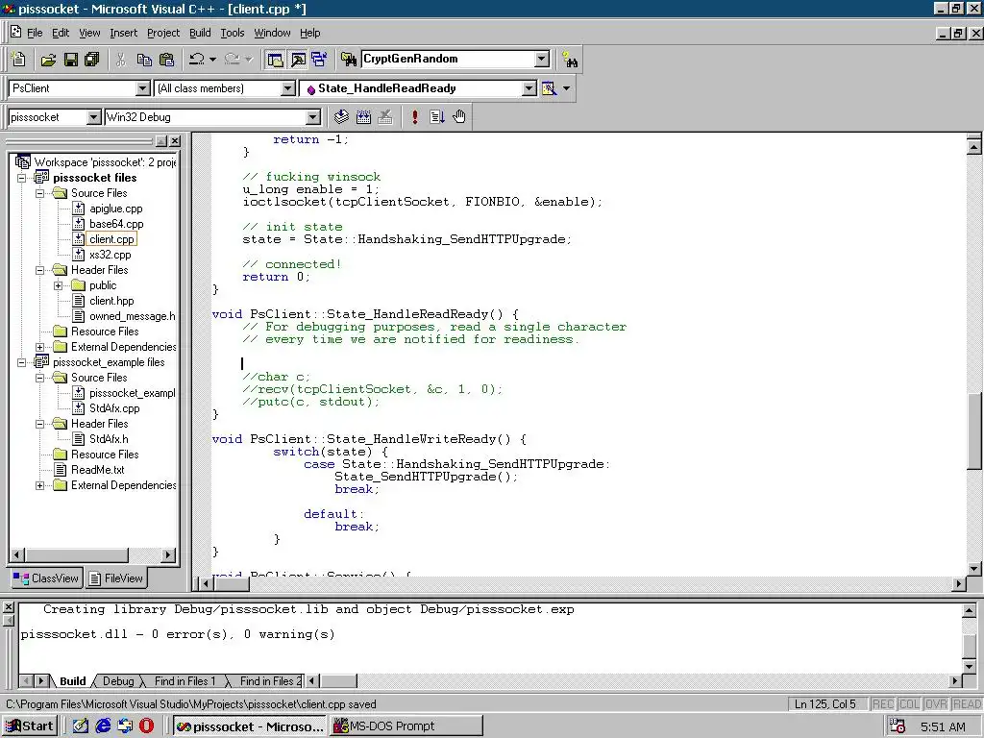
Task: Select the Build output tab
Action: [x=73, y=681]
